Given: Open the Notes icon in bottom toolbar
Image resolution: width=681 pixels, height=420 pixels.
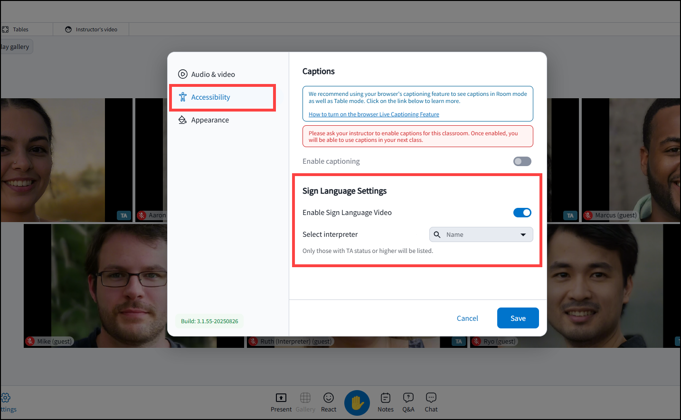Looking at the screenshot, I should (x=386, y=398).
